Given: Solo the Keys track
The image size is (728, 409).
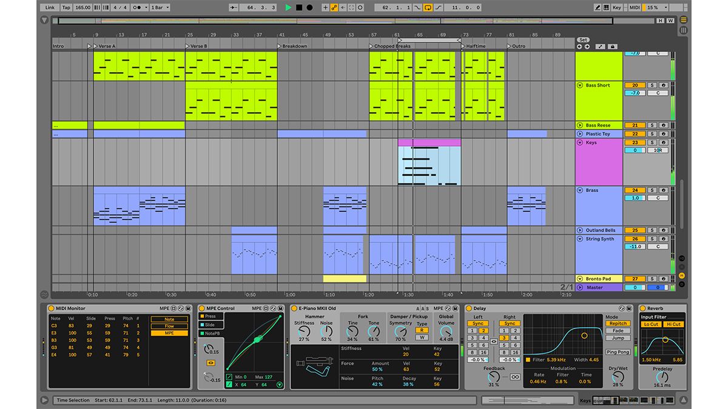Looking at the screenshot, I should tap(652, 142).
